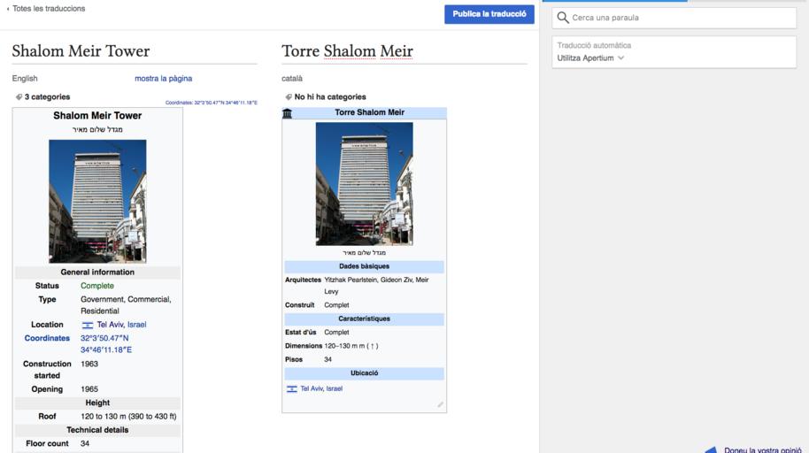809x453 pixels.
Task: Click the General information header
Action: [x=97, y=272]
